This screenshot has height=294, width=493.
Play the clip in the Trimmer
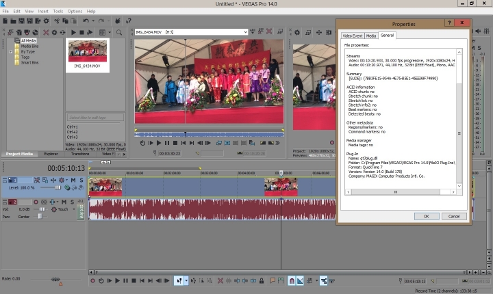tap(159, 143)
